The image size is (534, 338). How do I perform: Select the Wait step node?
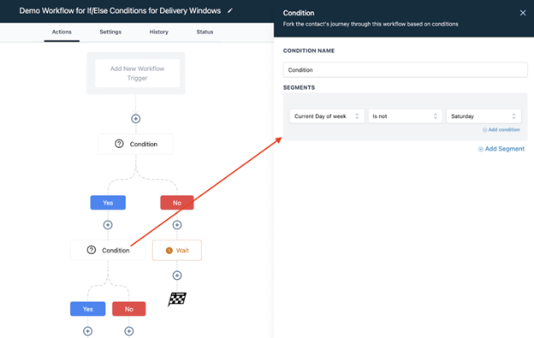tap(177, 250)
